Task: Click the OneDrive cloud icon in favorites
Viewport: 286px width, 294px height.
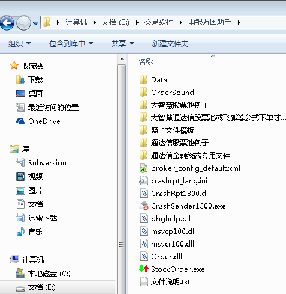Action: pyautogui.click(x=20, y=121)
